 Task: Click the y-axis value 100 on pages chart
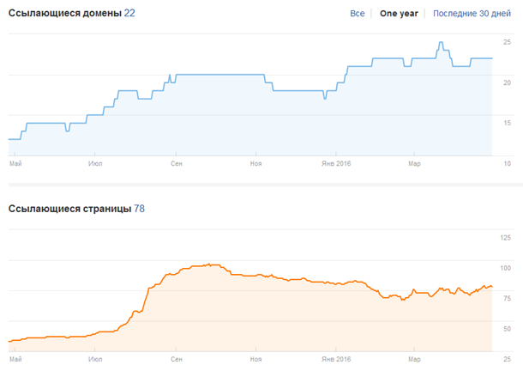point(506,268)
